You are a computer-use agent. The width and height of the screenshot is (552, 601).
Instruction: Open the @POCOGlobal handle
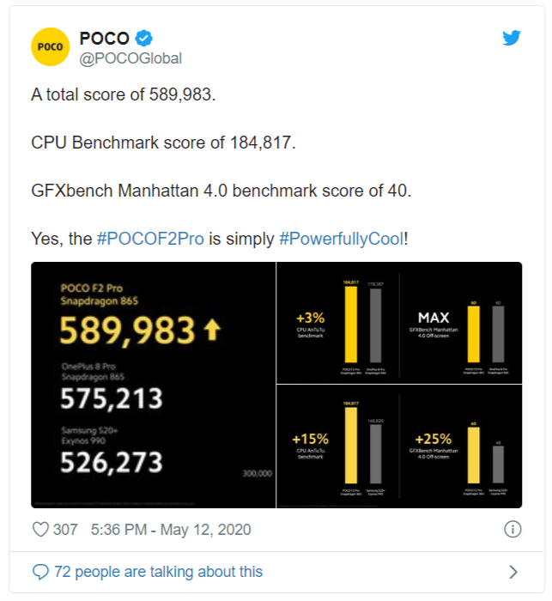pyautogui.click(x=130, y=58)
